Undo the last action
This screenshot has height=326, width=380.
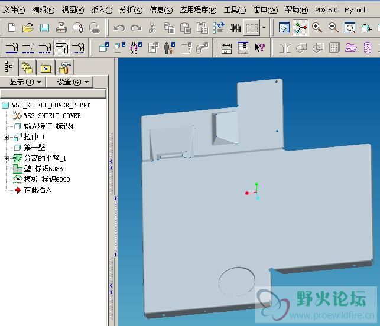pyautogui.click(x=119, y=28)
